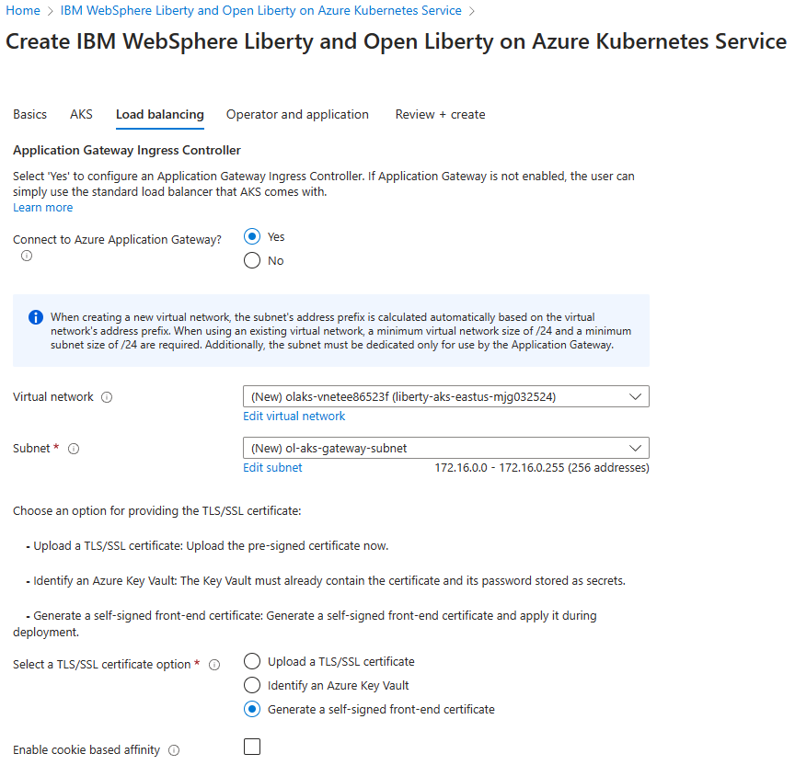Click the blue information icon in notice banner
This screenshot has height=765, width=795.
tap(36, 317)
